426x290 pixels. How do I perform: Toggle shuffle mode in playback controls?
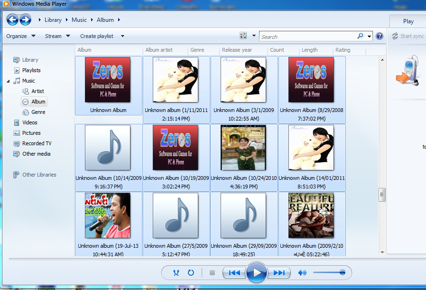pos(176,272)
